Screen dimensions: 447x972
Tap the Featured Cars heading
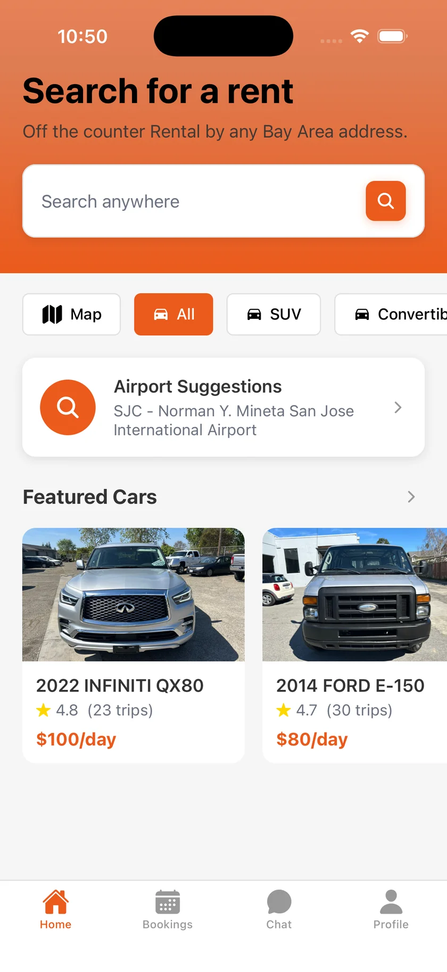[x=90, y=497]
